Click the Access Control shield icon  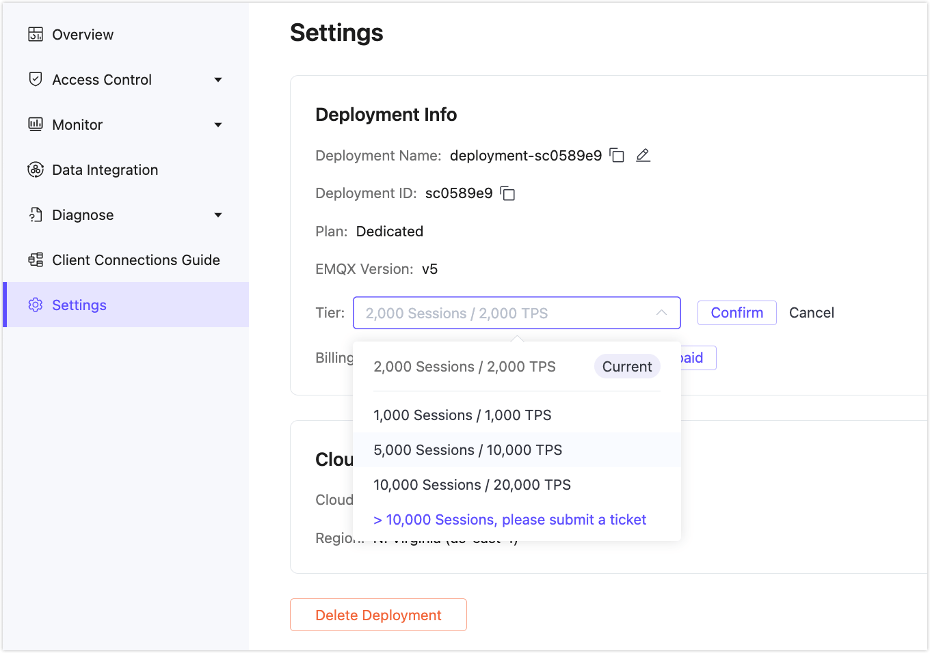pyautogui.click(x=36, y=79)
